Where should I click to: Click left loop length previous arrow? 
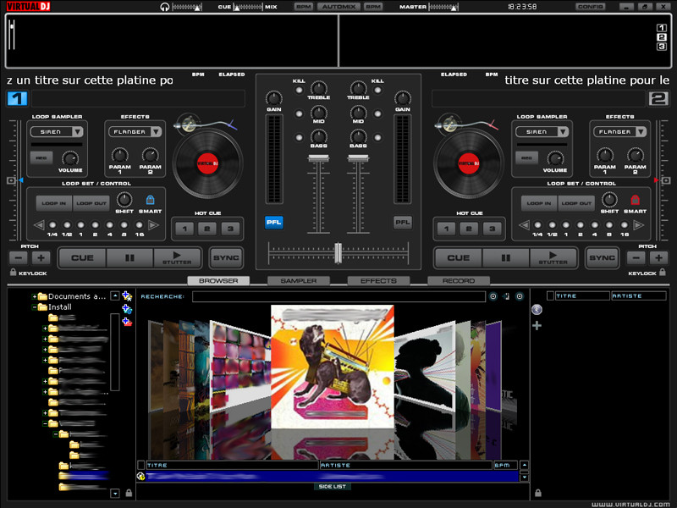[x=39, y=224]
